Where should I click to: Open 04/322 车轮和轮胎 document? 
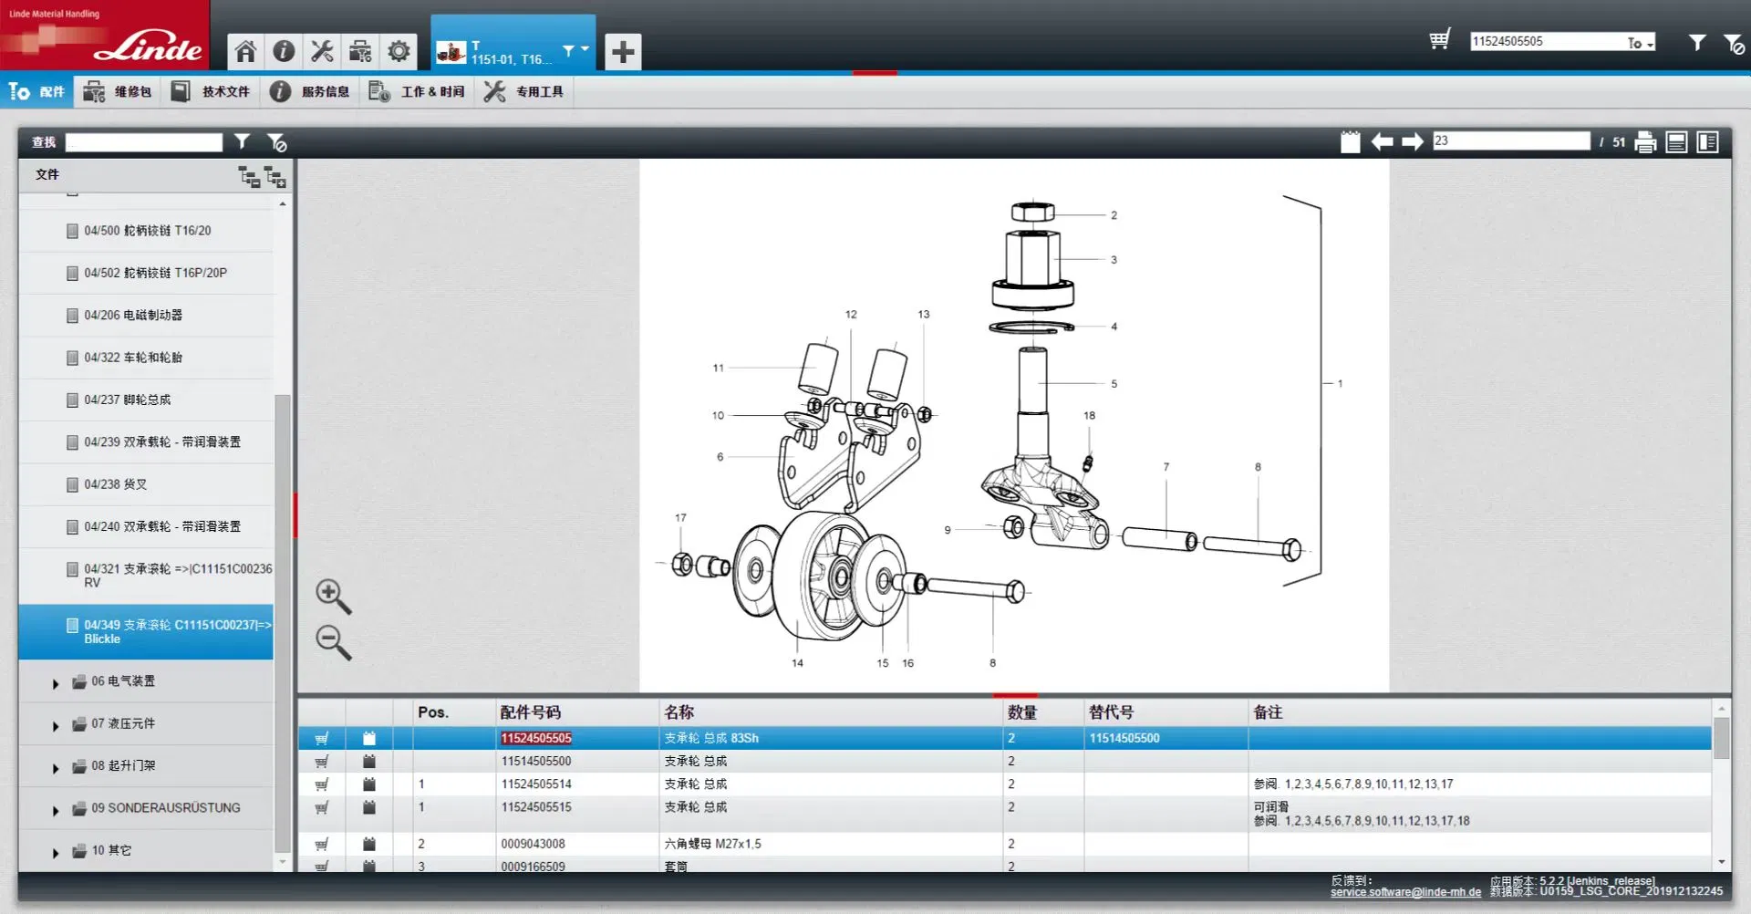[146, 358]
